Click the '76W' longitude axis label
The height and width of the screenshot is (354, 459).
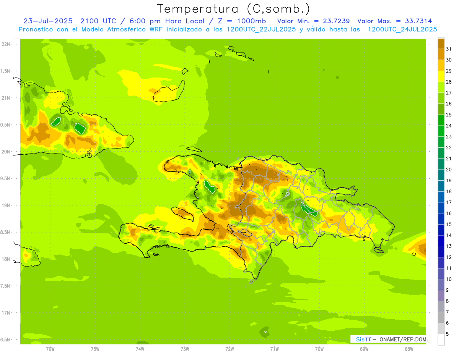coord(50,349)
